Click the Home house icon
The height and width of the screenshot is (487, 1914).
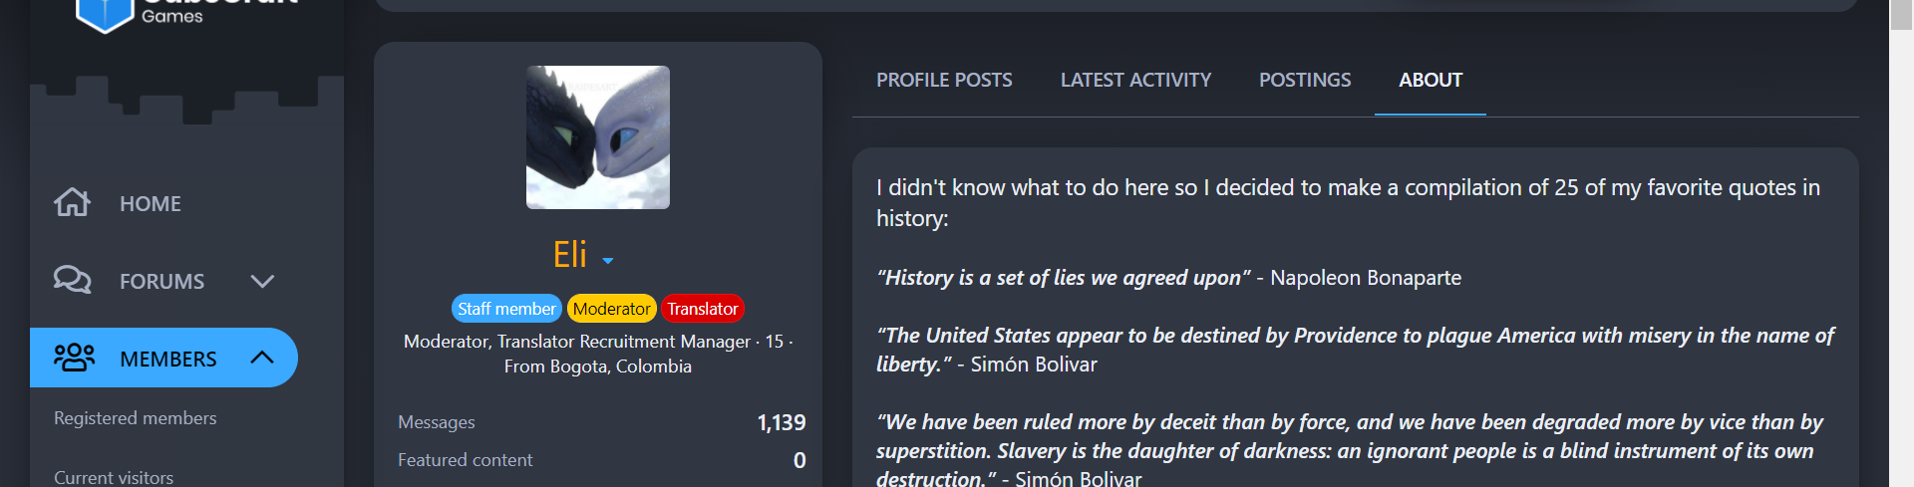point(72,202)
